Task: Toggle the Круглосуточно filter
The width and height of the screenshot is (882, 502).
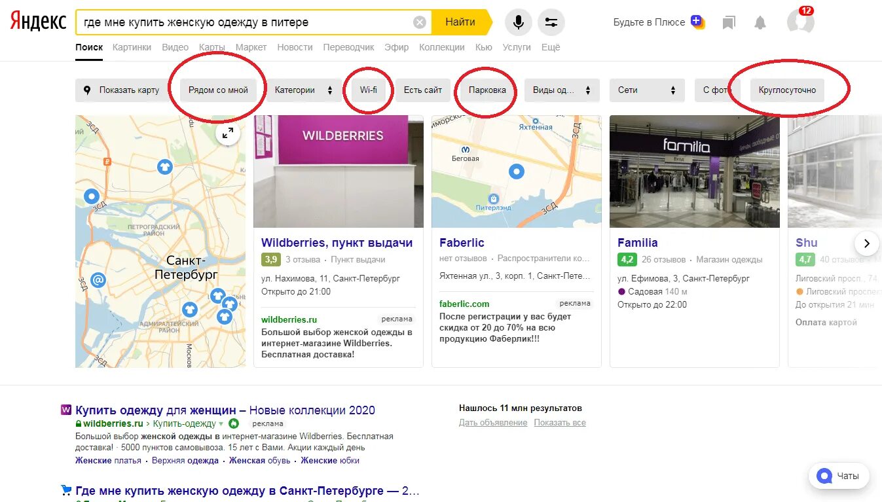Action: [788, 90]
